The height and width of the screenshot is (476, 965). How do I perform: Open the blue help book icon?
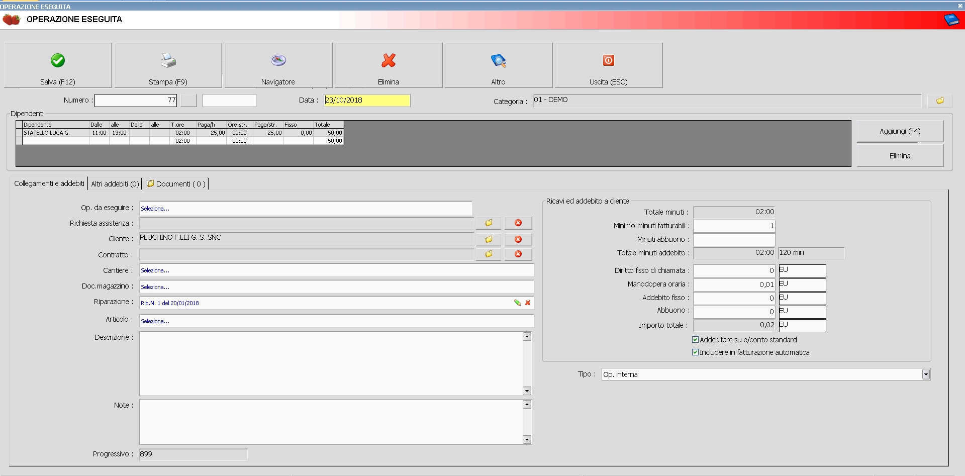(x=951, y=20)
